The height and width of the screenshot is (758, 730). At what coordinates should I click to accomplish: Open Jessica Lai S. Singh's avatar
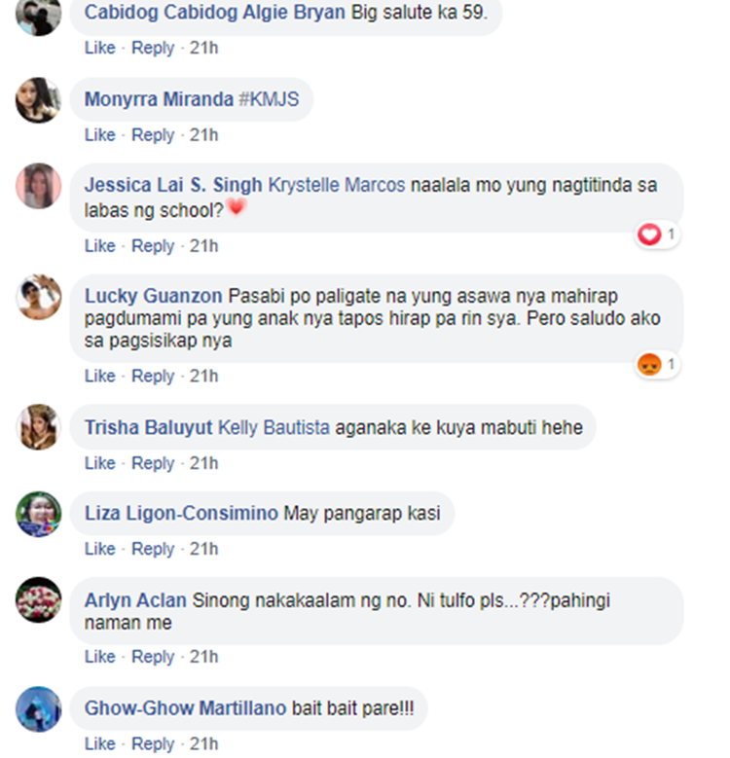39,186
